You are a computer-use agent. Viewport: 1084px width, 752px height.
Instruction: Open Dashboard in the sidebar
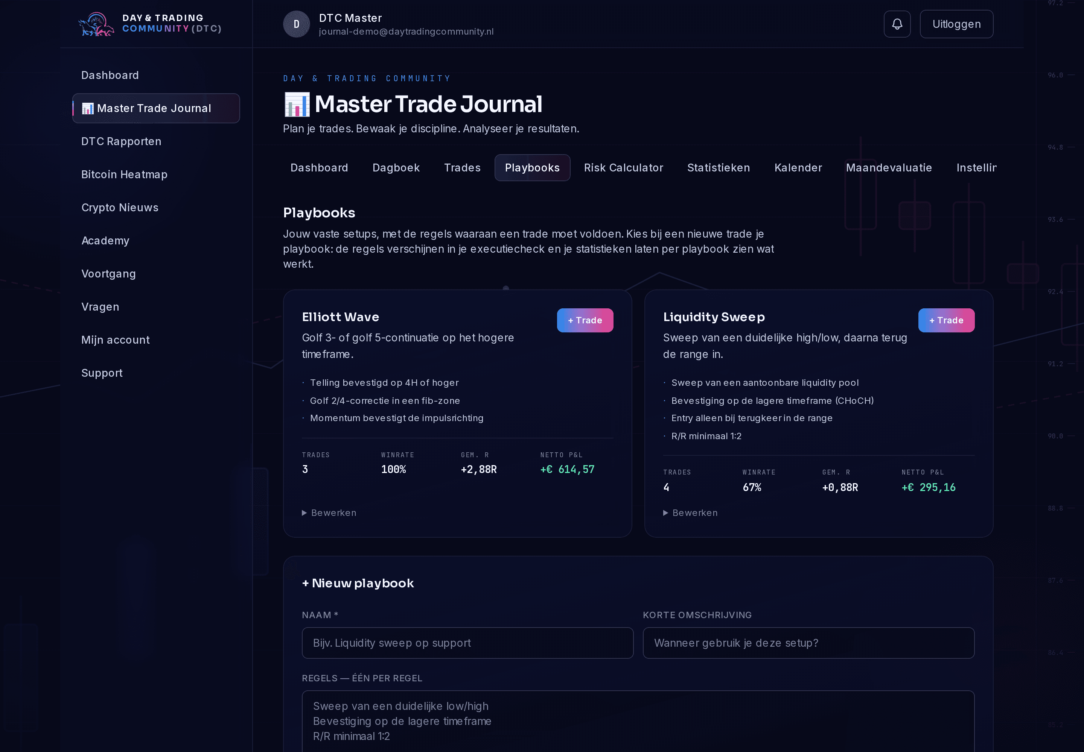click(110, 76)
